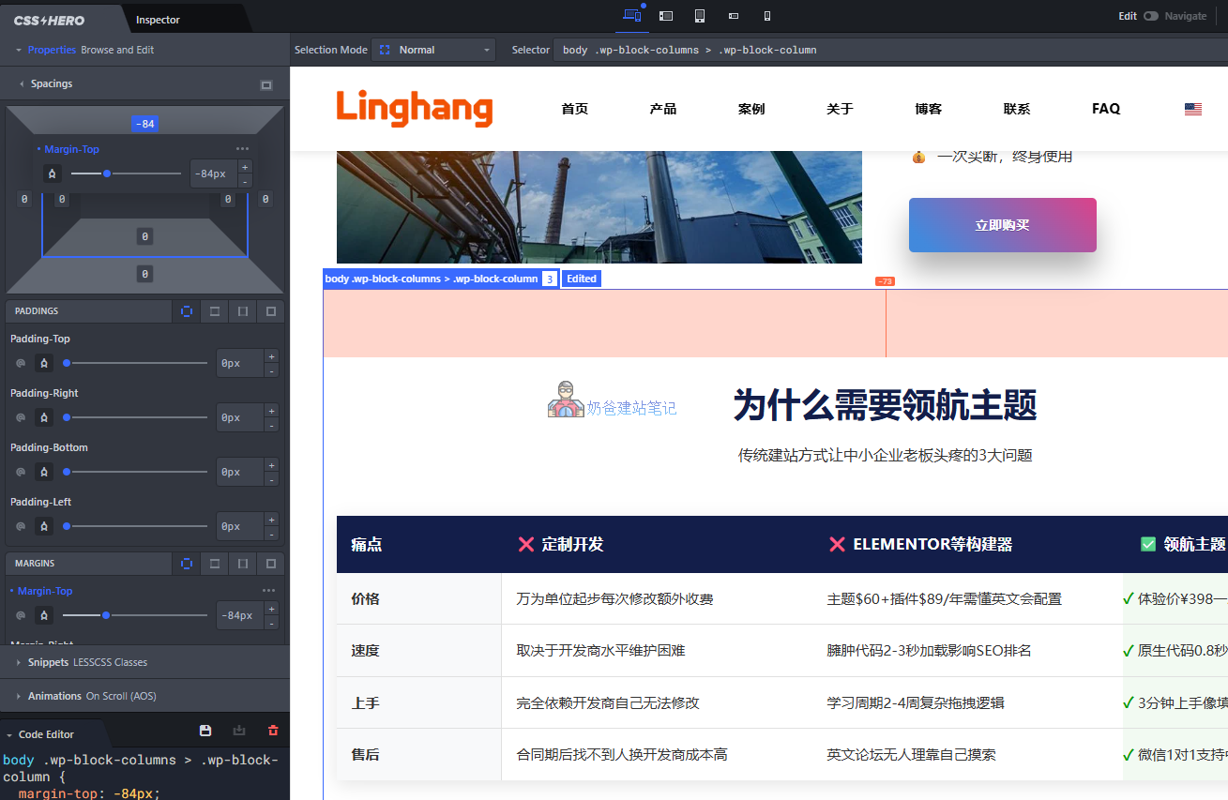1228x800 pixels.
Task: Select the mobile landscape preview icon
Action: click(x=733, y=15)
